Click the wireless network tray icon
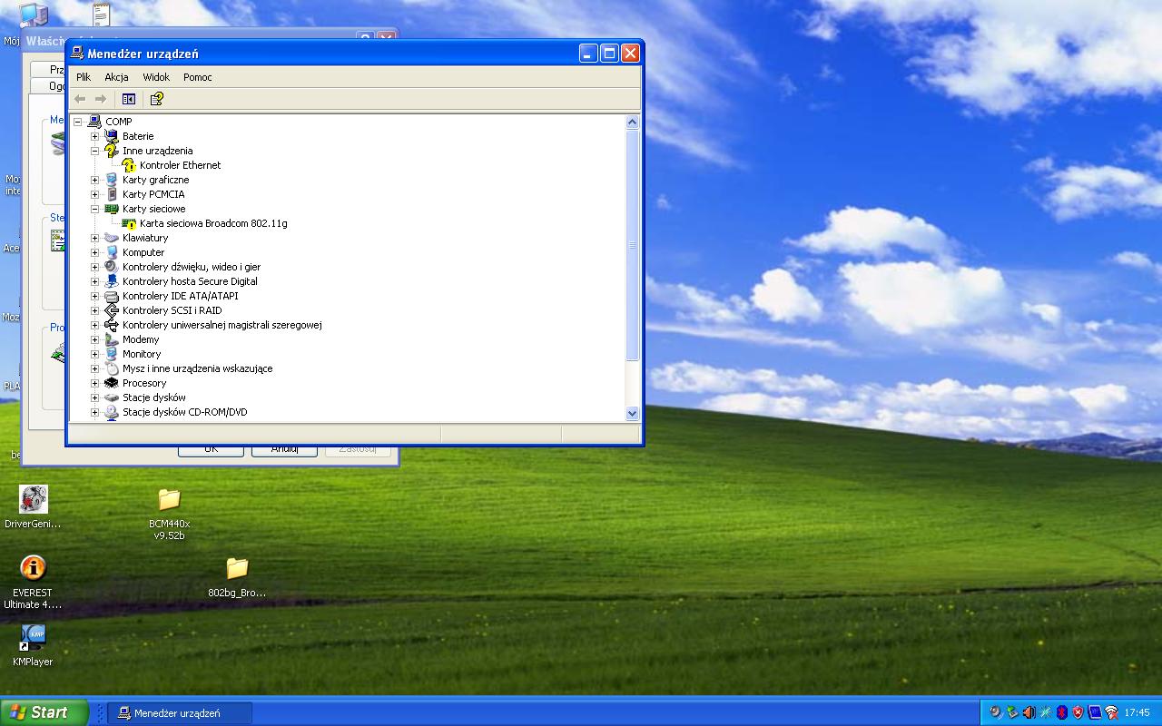The height and width of the screenshot is (726, 1162). [x=1111, y=712]
